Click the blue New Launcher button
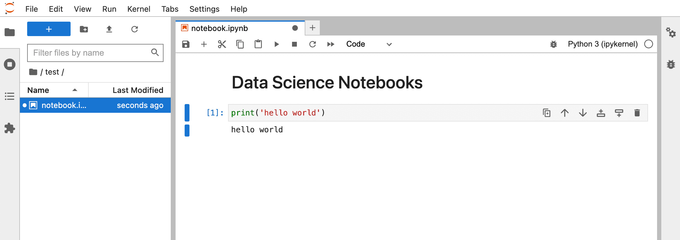 49,29
